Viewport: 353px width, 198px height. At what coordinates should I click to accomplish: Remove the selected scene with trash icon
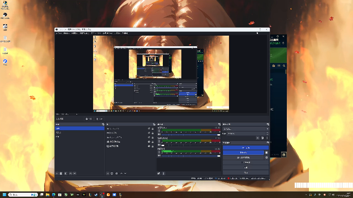click(x=61, y=173)
